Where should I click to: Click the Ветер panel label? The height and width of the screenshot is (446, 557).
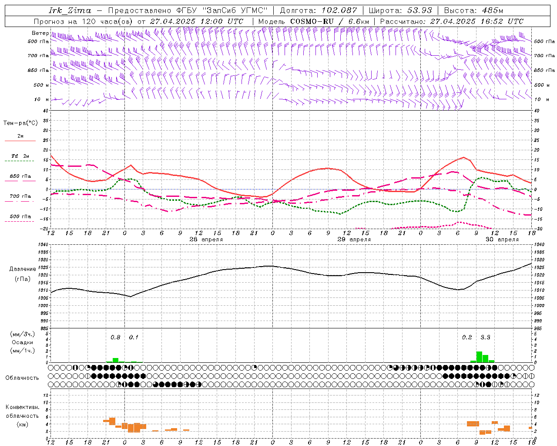40,33
